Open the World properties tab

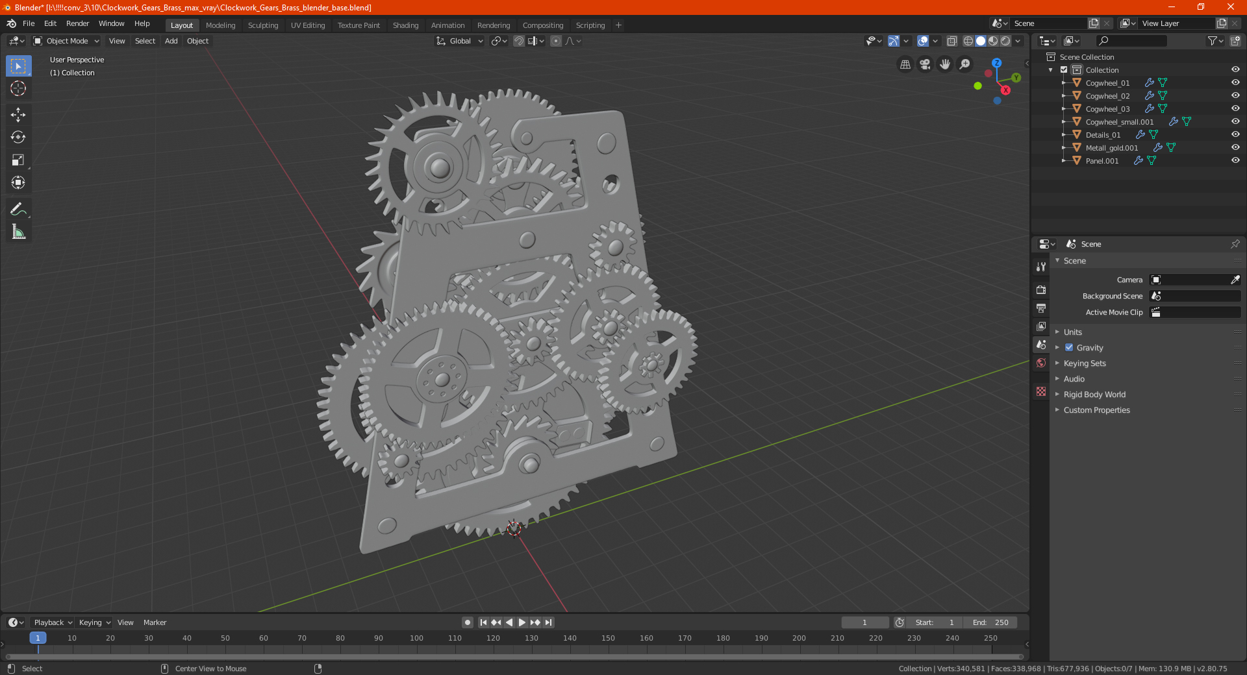[x=1041, y=363]
